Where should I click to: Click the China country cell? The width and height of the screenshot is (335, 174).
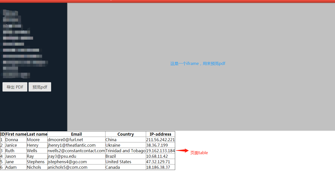click(126, 140)
